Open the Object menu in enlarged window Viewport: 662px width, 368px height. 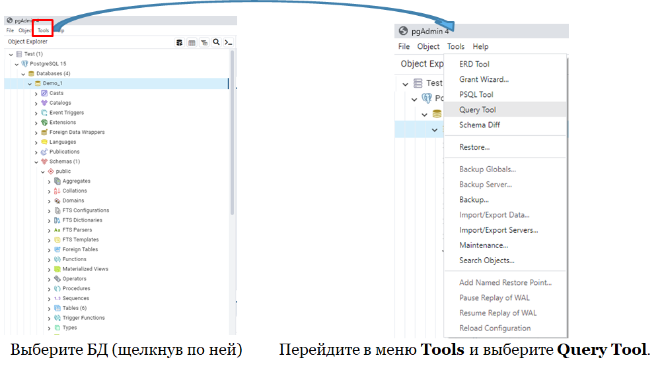click(x=428, y=46)
